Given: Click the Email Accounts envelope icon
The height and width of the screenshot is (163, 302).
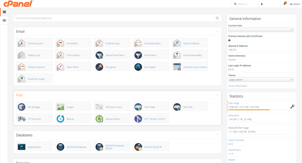Looking at the screenshot, I should 22,43.
